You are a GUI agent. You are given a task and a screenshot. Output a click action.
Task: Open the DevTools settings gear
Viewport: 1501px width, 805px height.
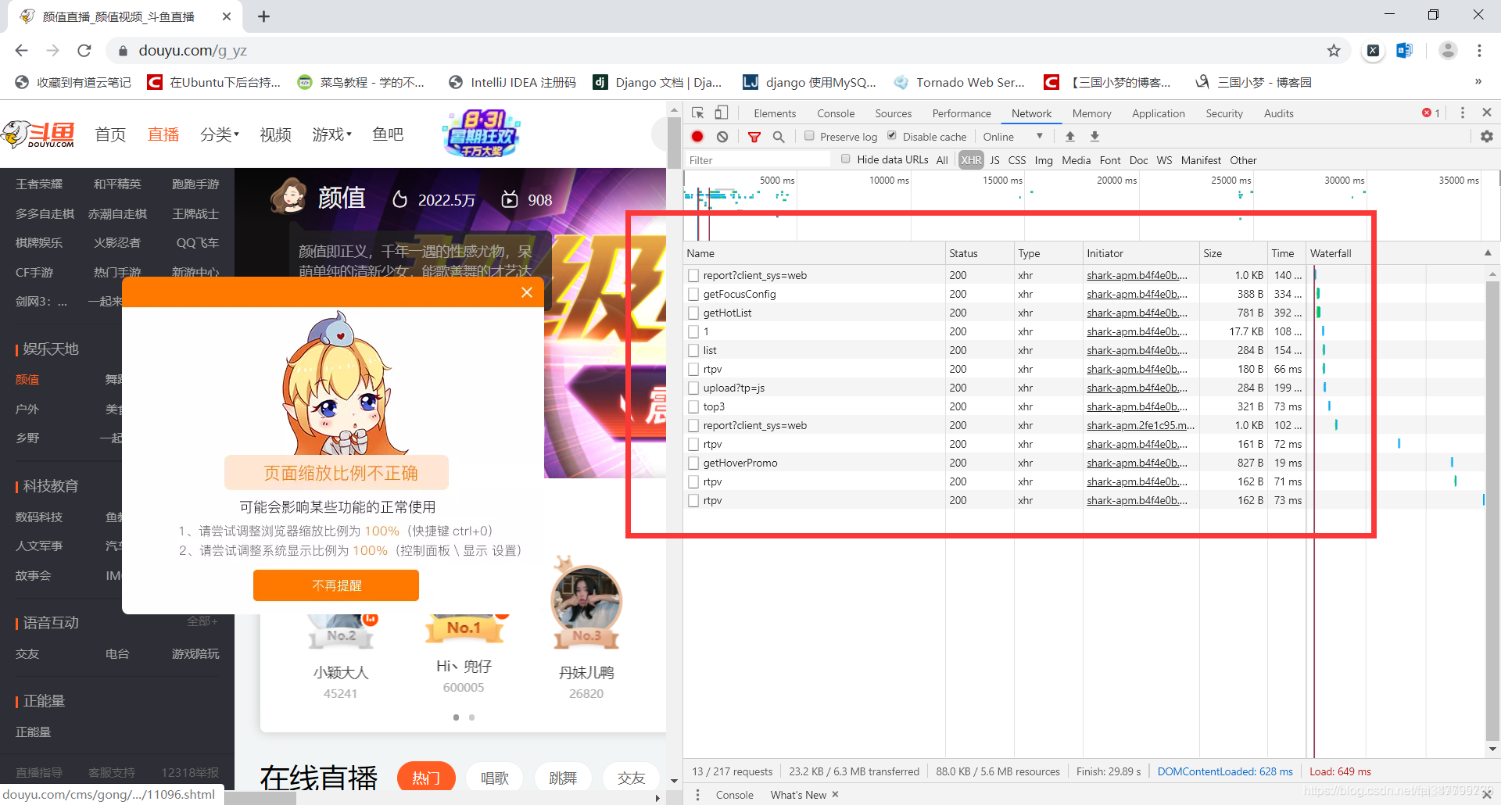(x=1486, y=136)
